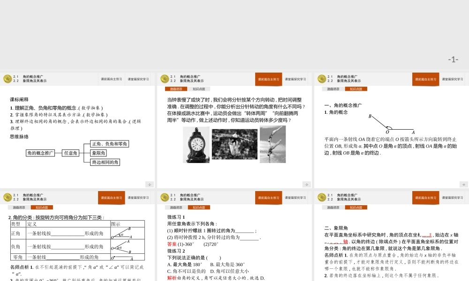This screenshot has height=281, width=469.
Task: Click the divers photo beside the gymnast
Action: 272,144
